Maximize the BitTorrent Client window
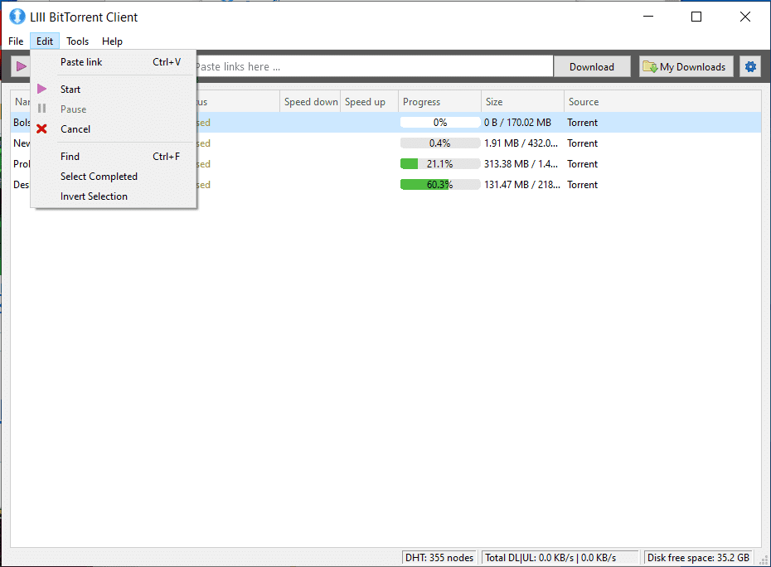 click(696, 17)
